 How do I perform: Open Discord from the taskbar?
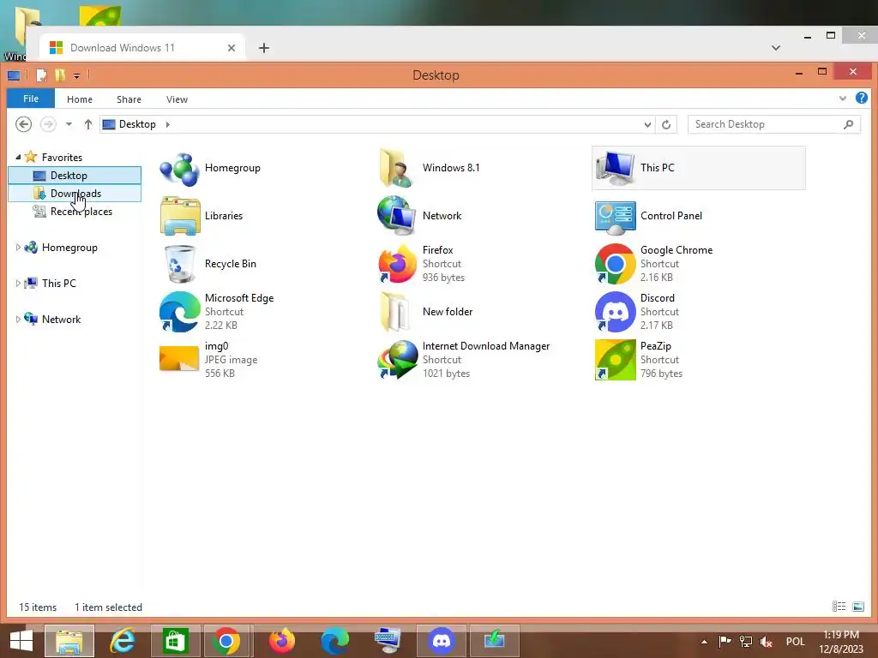click(442, 641)
